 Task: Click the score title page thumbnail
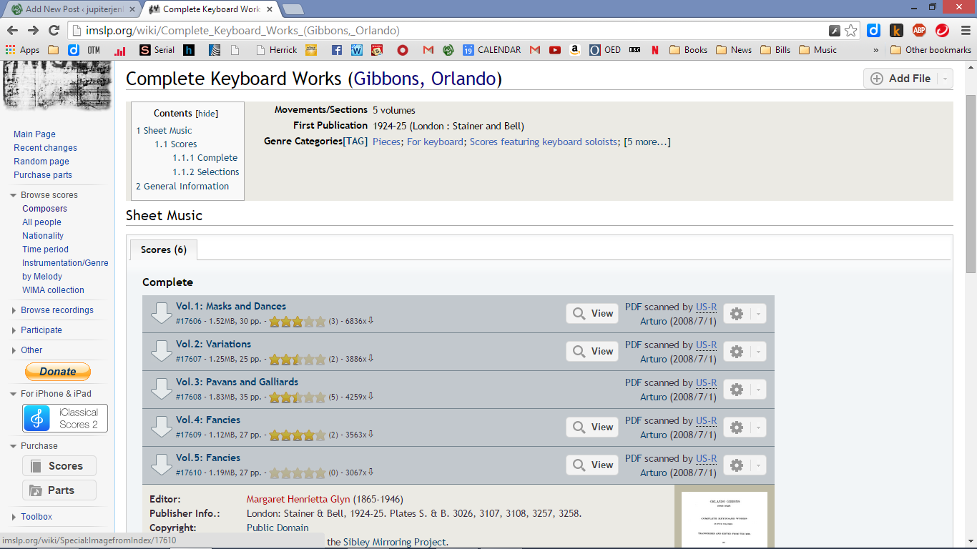(725, 520)
